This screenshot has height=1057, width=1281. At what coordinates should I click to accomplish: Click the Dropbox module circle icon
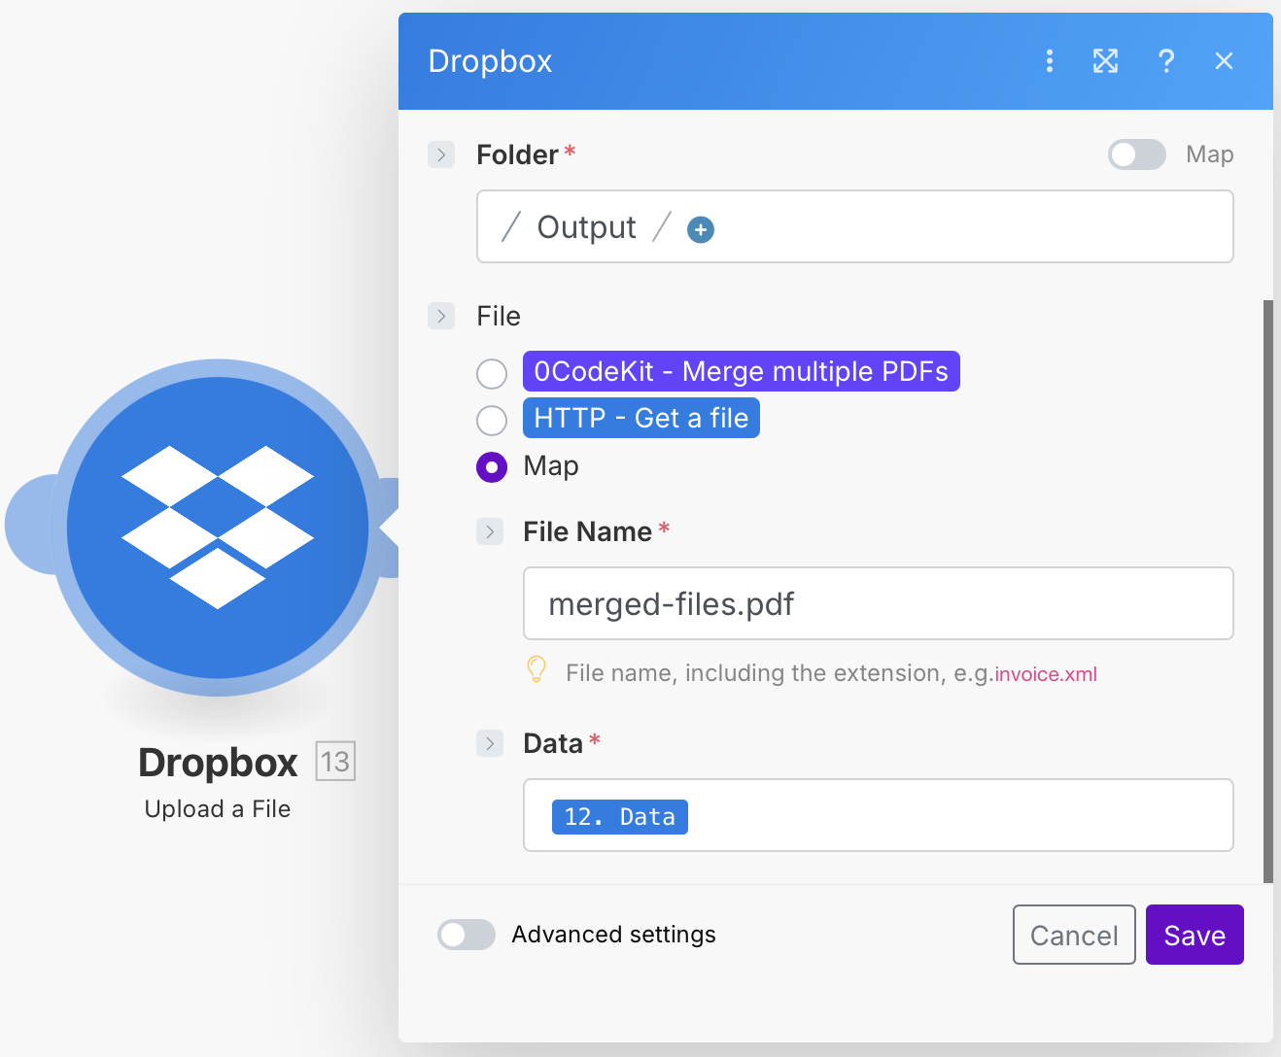[218, 528]
